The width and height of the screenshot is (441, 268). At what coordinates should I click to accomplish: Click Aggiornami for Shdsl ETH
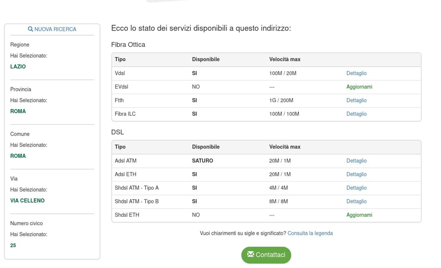359,215
